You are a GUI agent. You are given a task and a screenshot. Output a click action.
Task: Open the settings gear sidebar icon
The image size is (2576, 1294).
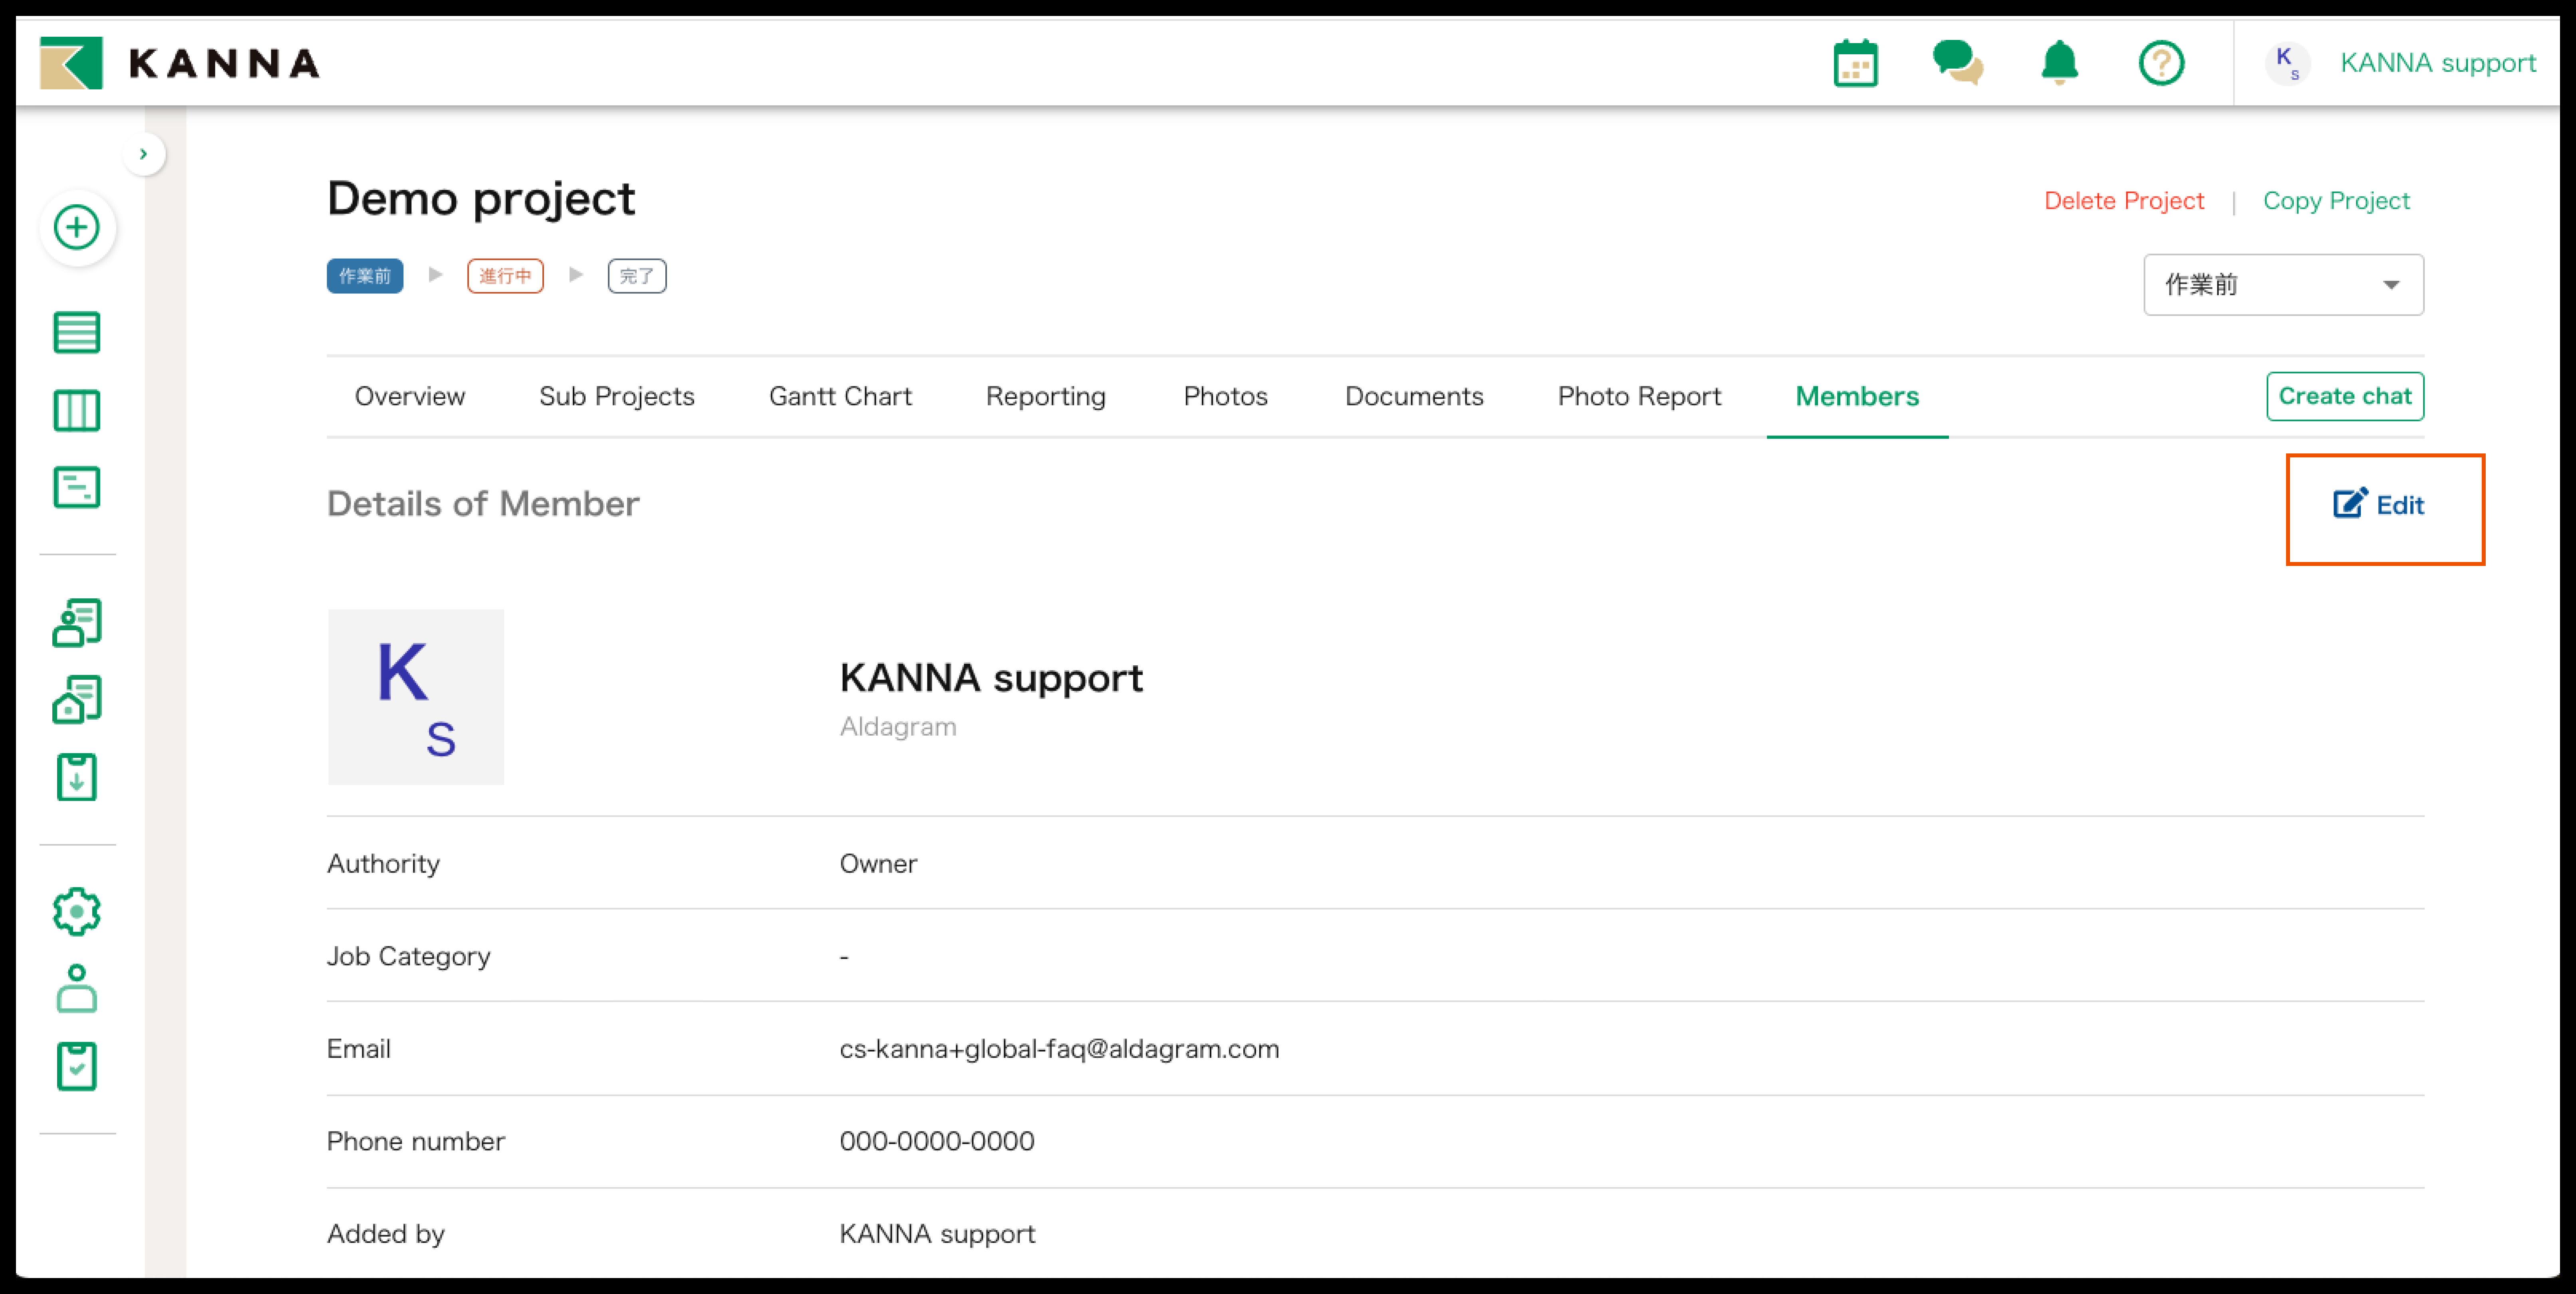pyautogui.click(x=77, y=911)
